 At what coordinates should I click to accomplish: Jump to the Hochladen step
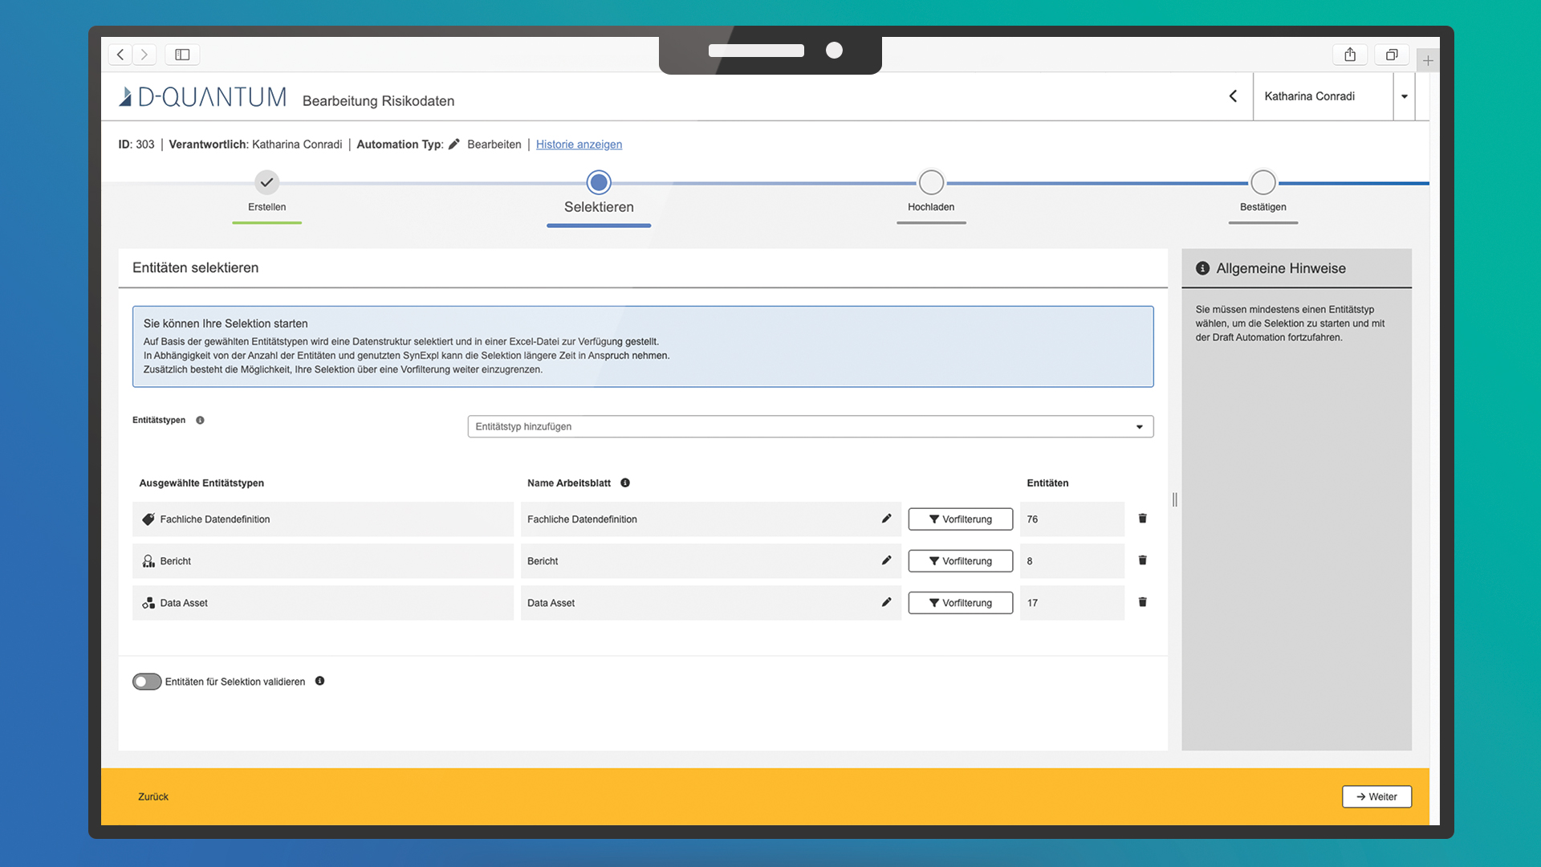point(930,183)
